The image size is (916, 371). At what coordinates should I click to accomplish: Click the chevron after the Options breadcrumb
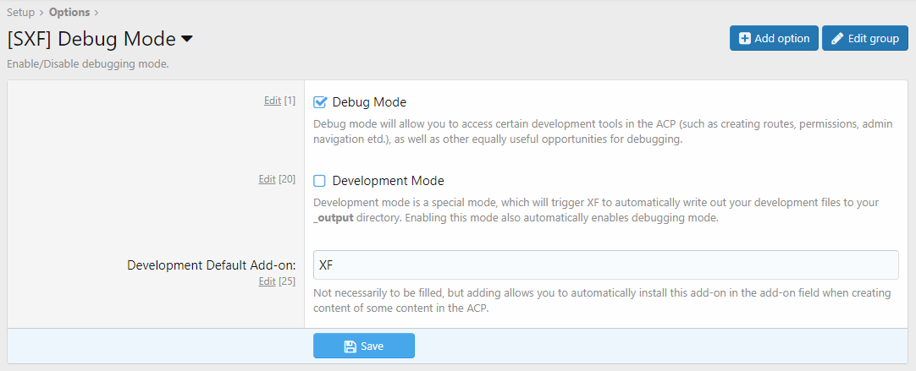[x=97, y=13]
